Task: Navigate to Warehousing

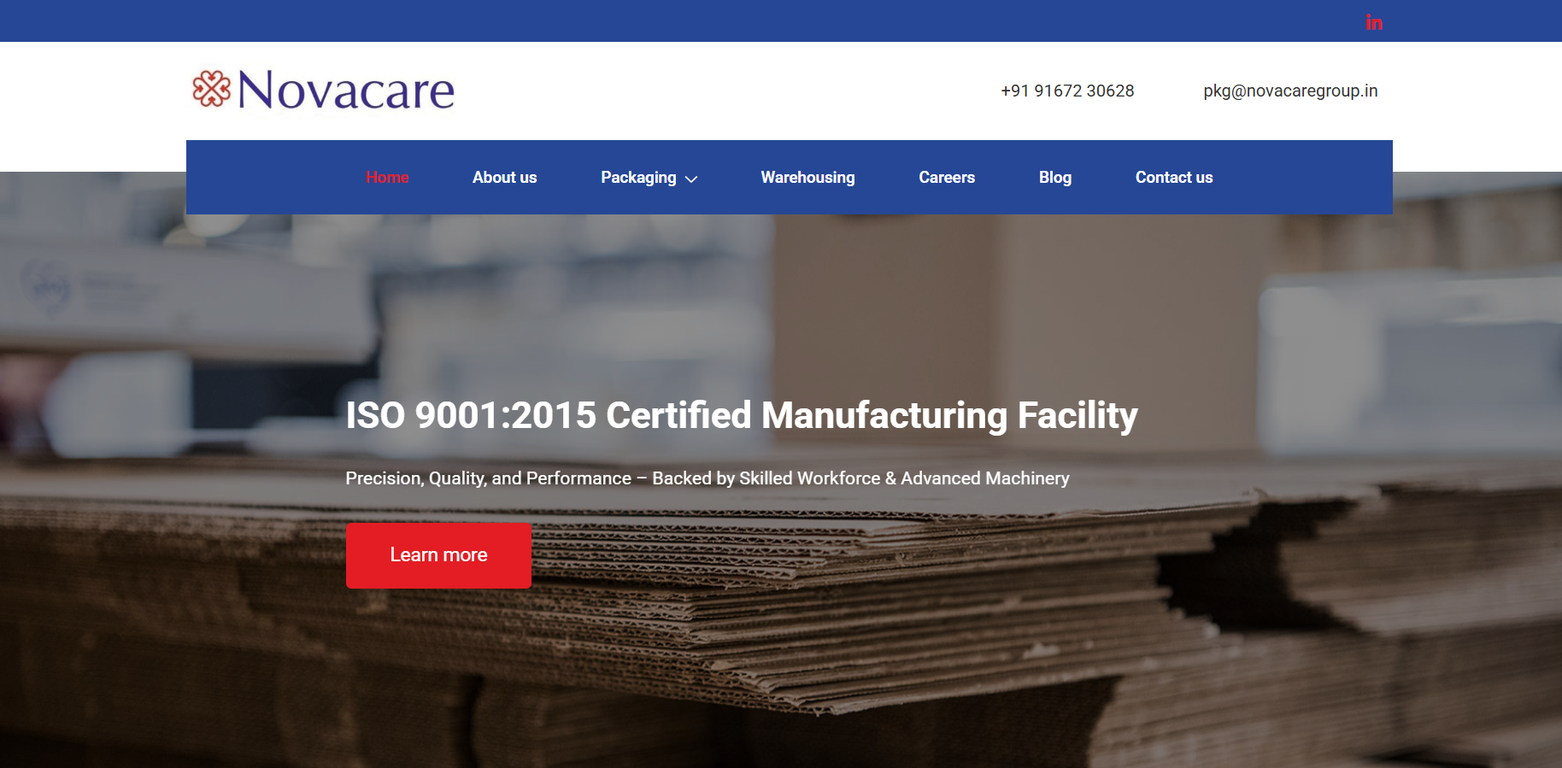Action: [807, 178]
